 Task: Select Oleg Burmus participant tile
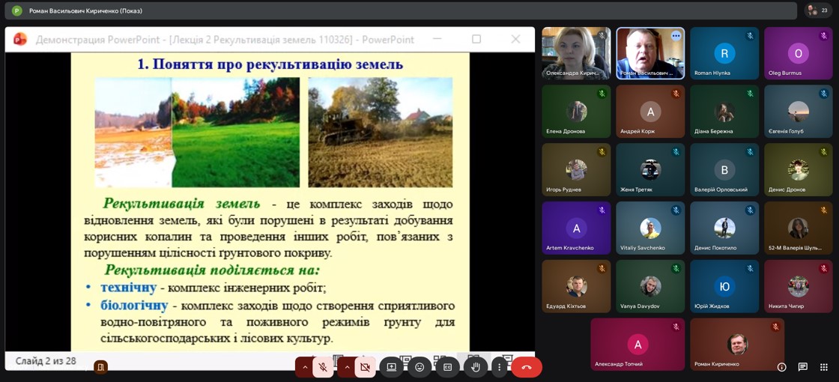[x=799, y=53]
